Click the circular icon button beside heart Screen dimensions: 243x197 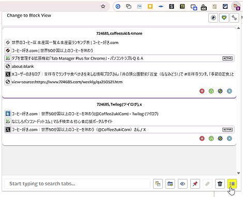[214, 18]
